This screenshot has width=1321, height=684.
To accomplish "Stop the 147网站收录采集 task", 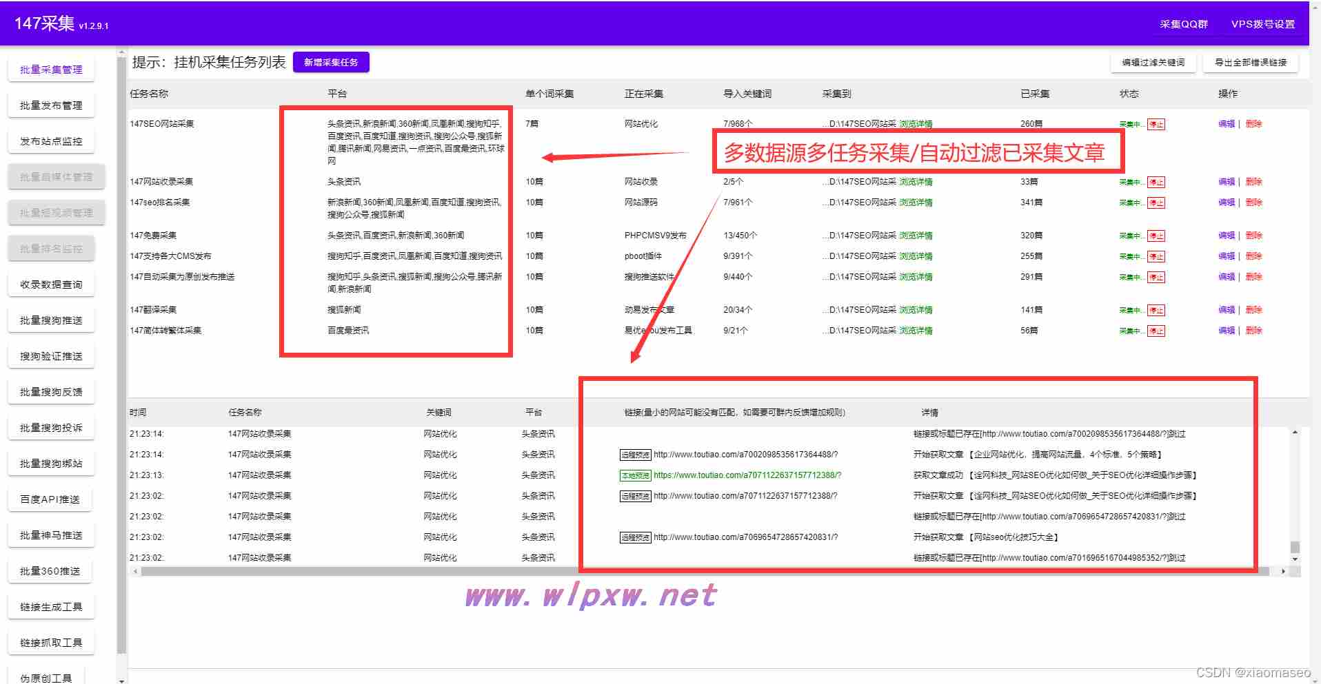I will [1156, 183].
